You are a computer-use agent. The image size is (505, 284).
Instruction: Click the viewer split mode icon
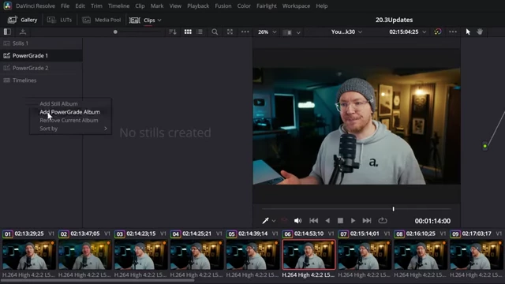click(x=287, y=32)
